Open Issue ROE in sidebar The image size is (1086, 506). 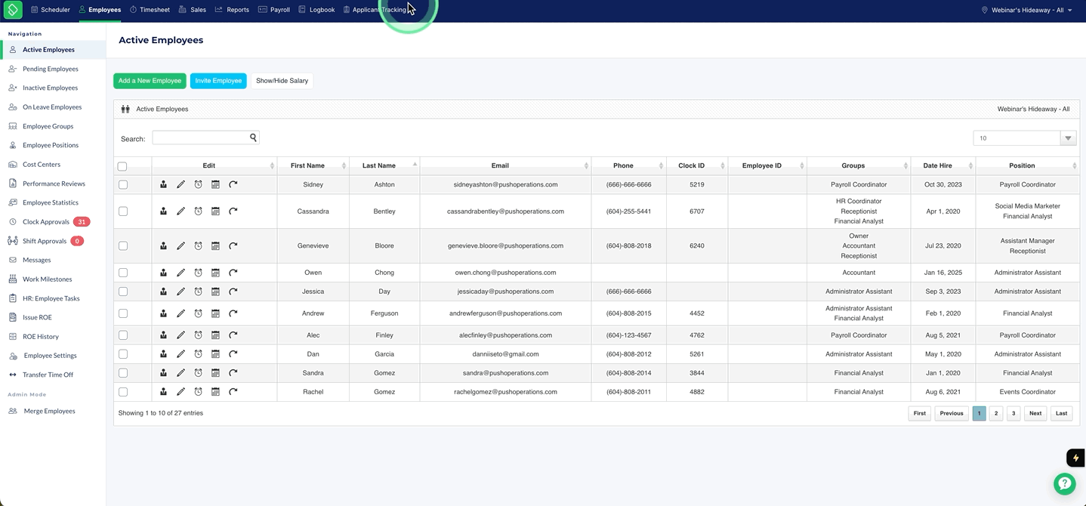(x=37, y=317)
